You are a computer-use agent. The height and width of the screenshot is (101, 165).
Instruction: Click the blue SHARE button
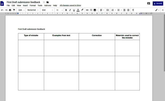[158, 3]
